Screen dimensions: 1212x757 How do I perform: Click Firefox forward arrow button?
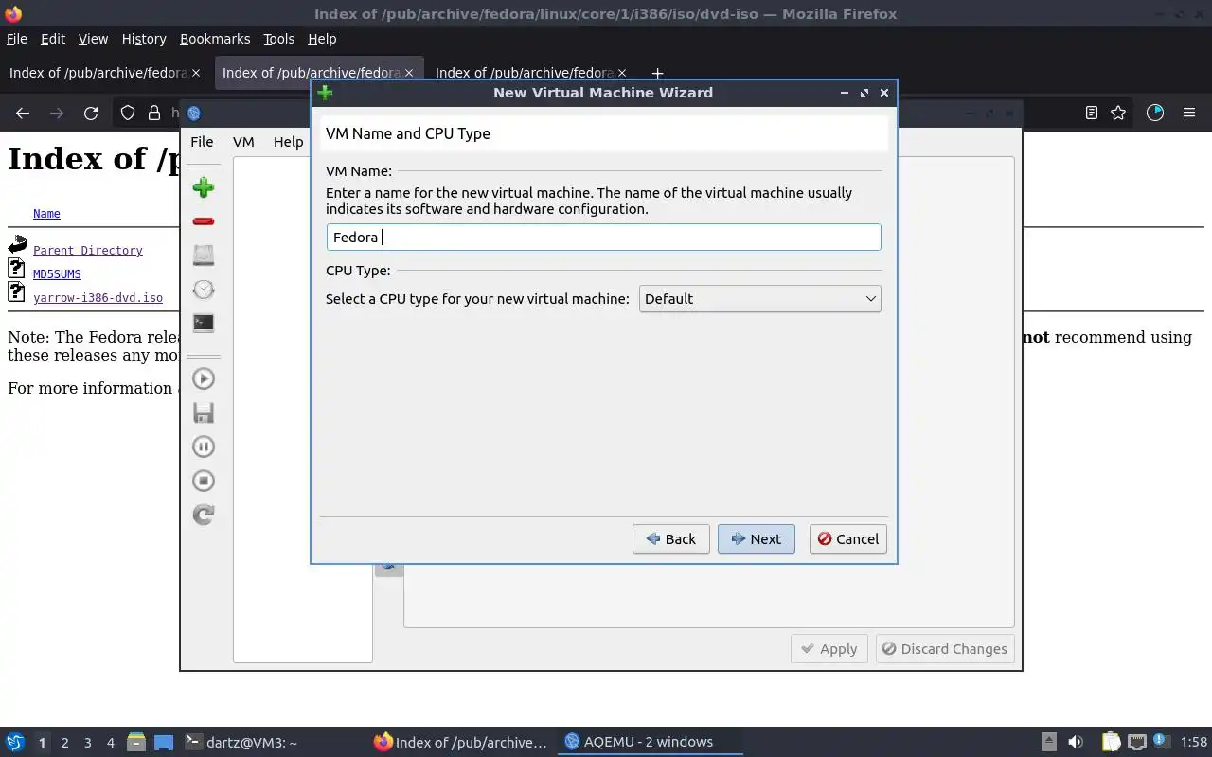tap(57, 113)
